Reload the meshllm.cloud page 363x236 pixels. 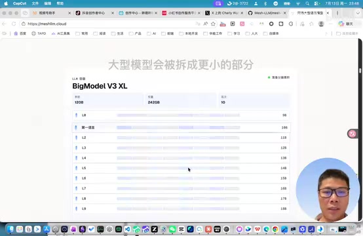click(x=14, y=24)
